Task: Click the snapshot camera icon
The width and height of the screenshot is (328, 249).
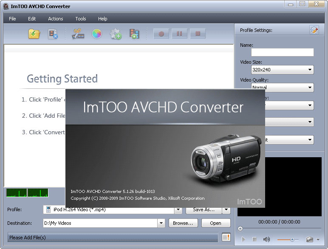Action: point(310,240)
